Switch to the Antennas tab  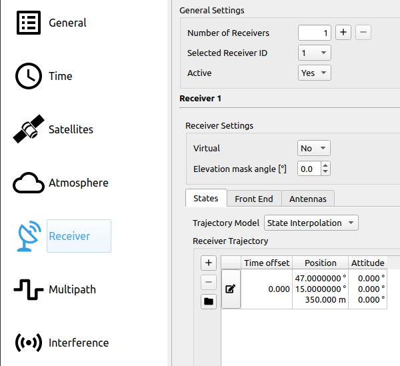(x=307, y=199)
